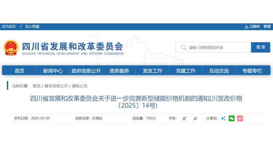
Task: Click the 搜索 button
Action: pyautogui.click(x=261, y=47)
